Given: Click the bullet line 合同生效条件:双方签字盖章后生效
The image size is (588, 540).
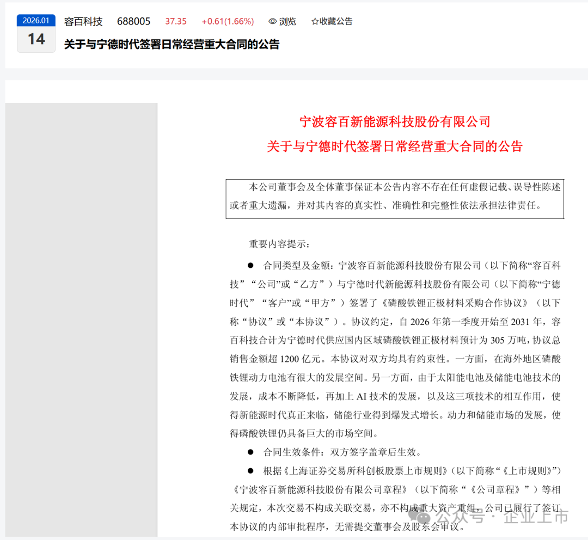Looking at the screenshot, I should [334, 452].
